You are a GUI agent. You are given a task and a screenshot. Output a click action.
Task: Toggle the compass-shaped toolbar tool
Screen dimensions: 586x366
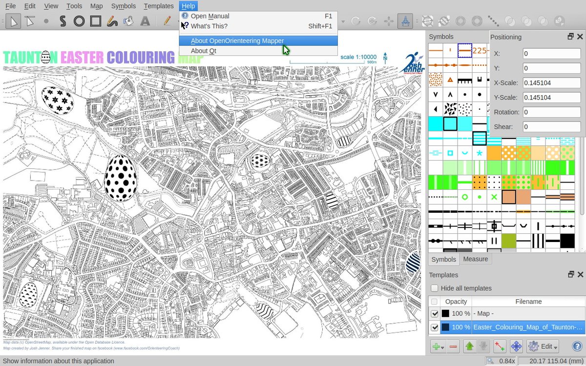[x=405, y=21]
